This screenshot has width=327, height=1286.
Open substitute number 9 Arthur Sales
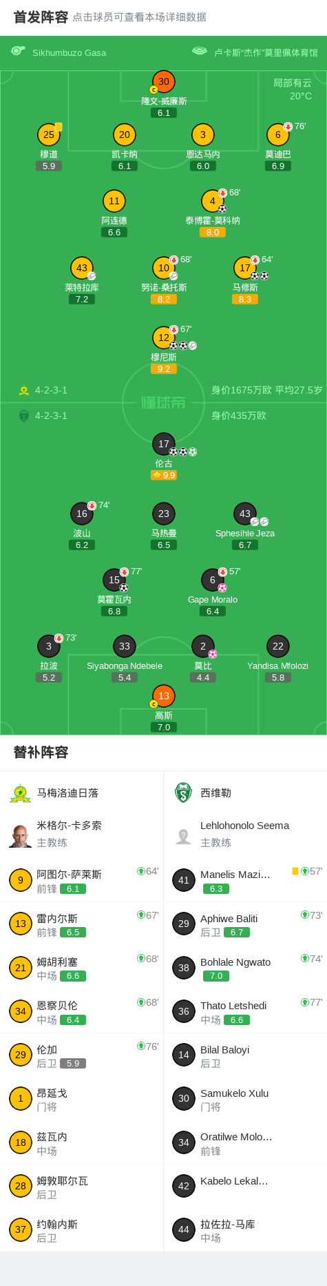click(82, 880)
